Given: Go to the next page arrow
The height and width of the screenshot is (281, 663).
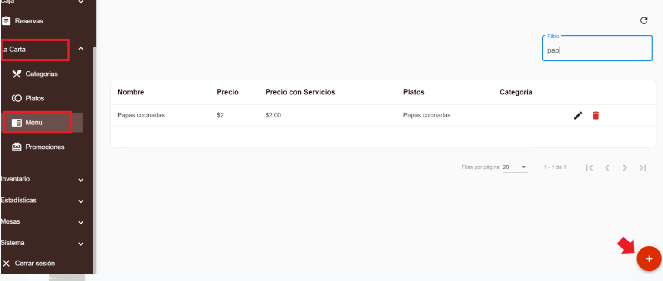Looking at the screenshot, I should (x=625, y=168).
